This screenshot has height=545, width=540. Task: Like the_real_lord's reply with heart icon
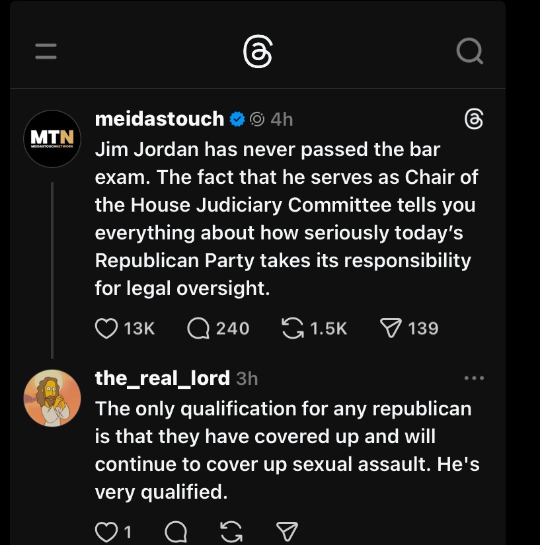click(106, 531)
